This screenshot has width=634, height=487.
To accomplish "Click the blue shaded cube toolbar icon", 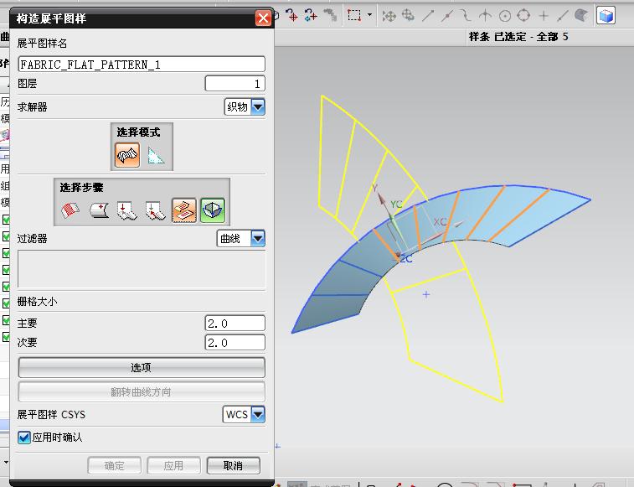I will click(x=606, y=16).
